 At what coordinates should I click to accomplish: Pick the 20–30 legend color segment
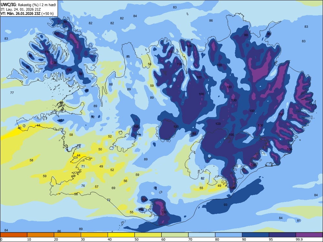(68, 235)
